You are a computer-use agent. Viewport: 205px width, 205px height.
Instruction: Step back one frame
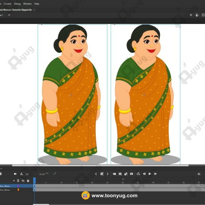tap(144, 174)
